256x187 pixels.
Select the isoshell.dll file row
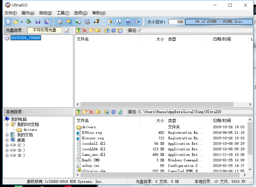pyautogui.click(x=161, y=144)
